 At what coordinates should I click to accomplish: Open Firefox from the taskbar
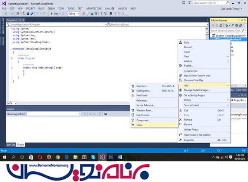(x=49, y=157)
